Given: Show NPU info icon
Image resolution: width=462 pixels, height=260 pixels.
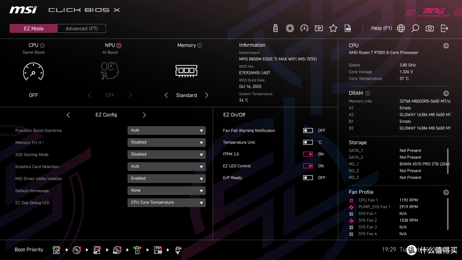Looking at the screenshot, I should 119,45.
